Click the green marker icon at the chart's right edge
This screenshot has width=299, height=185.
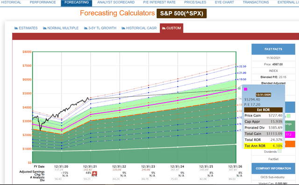239,89
